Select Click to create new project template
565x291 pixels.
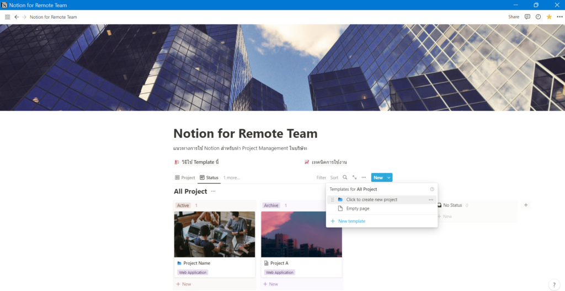382,200
